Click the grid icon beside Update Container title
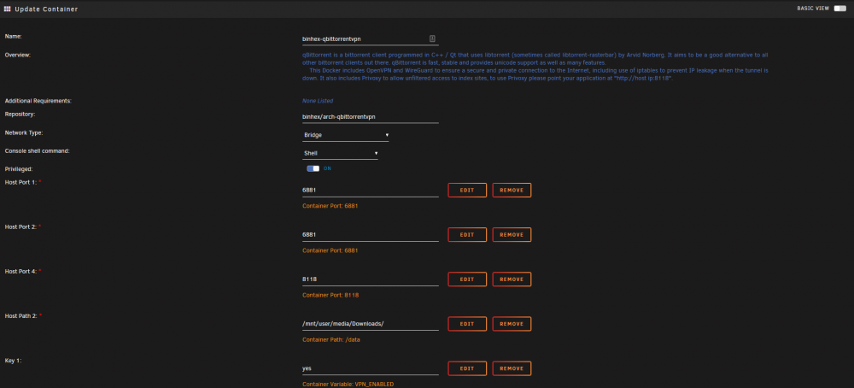The image size is (854, 388). 7,9
